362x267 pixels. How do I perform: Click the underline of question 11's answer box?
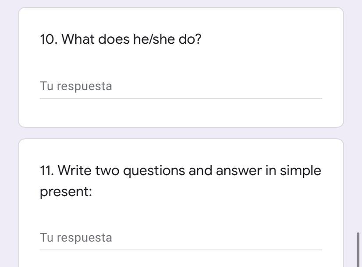pos(181,250)
